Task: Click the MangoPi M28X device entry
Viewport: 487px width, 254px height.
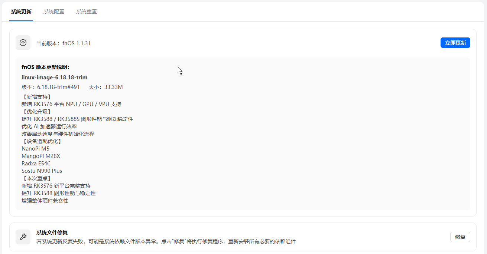Action: coord(41,156)
